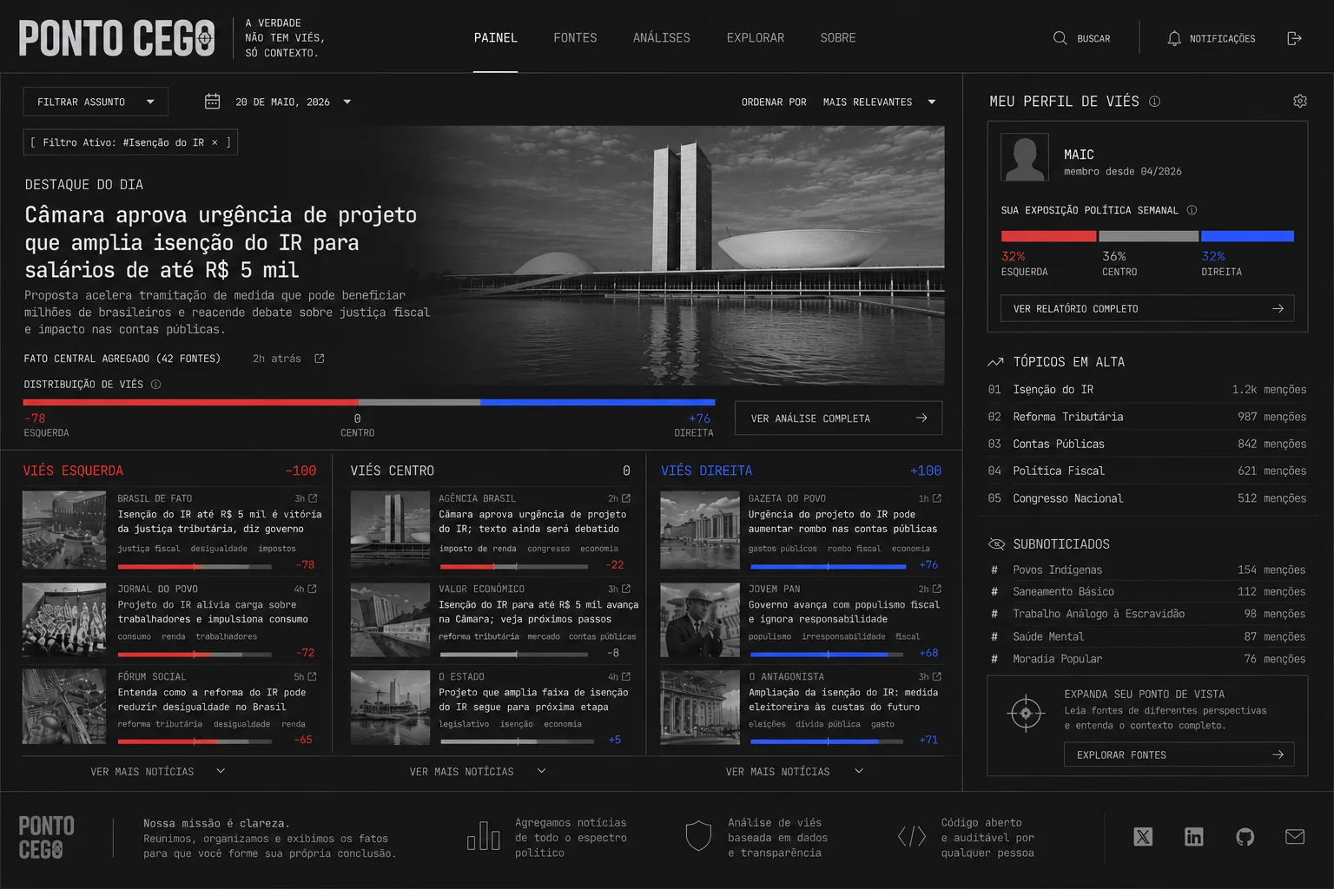Open underreported topic Saneamento Básico
This screenshot has height=889, width=1334.
1146,592
